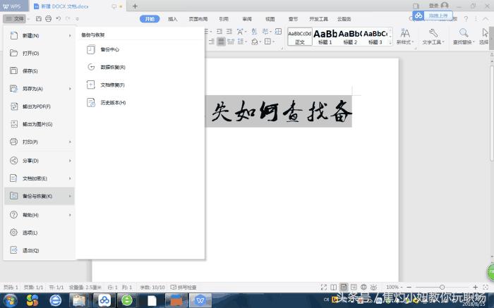Click the 新样式 new style button
This screenshot has height=308, width=494.
pyautogui.click(x=405, y=37)
